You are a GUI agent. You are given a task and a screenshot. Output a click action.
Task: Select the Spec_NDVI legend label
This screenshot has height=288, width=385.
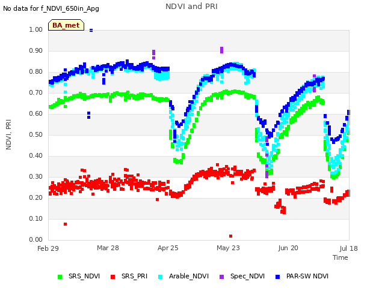tap(247, 276)
